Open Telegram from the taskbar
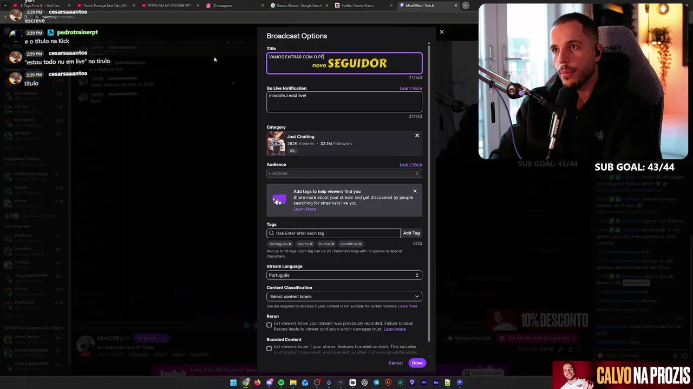The height and width of the screenshot is (389, 693). point(376,383)
